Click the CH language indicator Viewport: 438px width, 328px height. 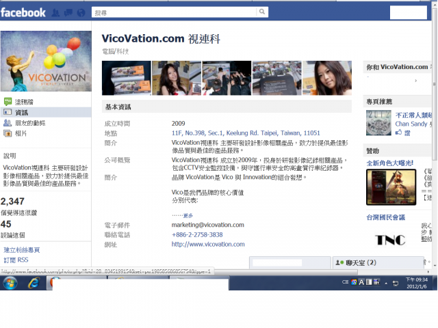point(345,282)
